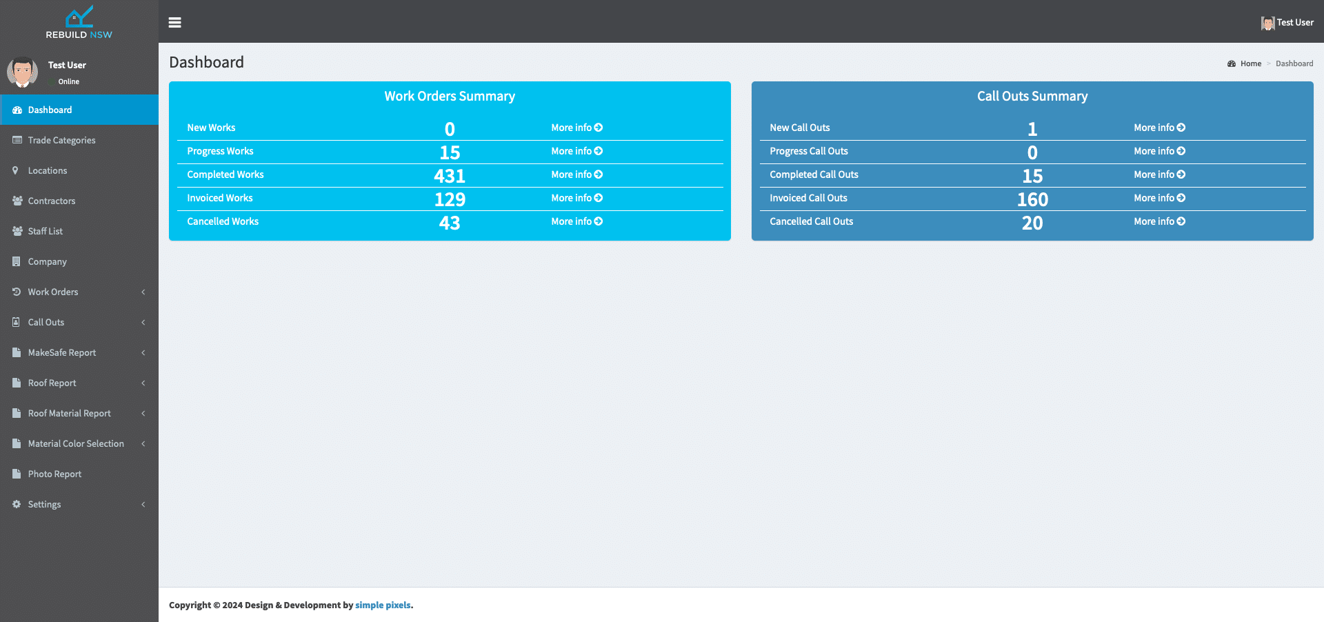
Task: Click the Trade Categories list icon
Action: [17, 140]
